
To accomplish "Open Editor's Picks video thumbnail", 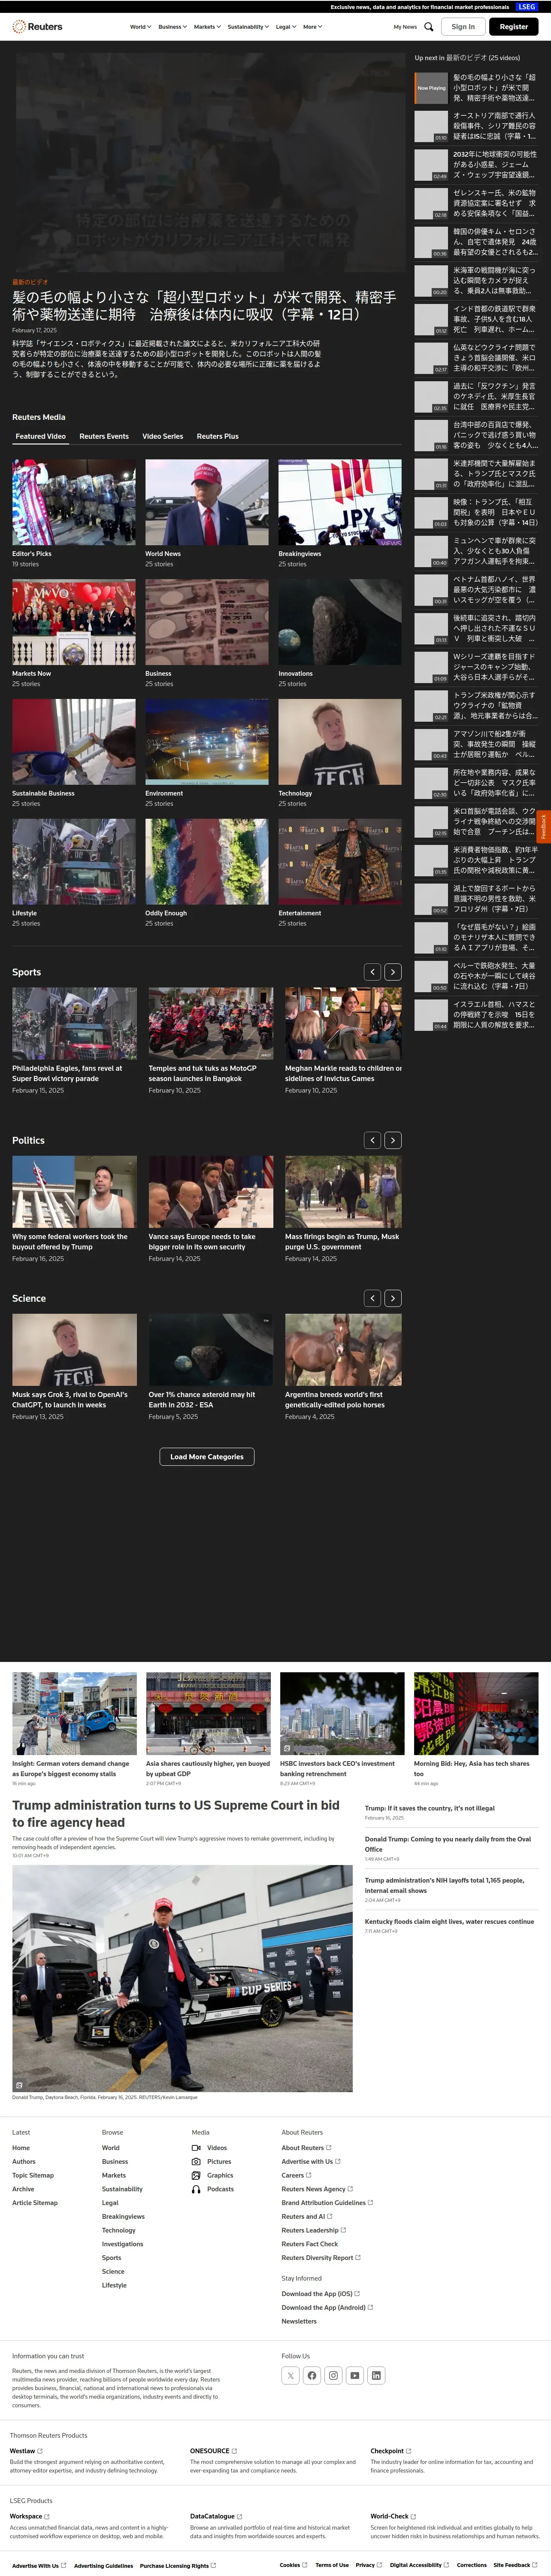I will tap(74, 502).
